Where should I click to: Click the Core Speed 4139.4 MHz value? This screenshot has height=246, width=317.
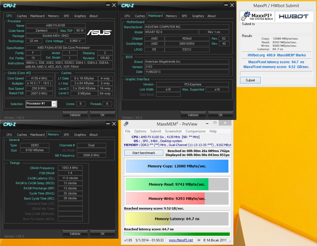pos(39,78)
